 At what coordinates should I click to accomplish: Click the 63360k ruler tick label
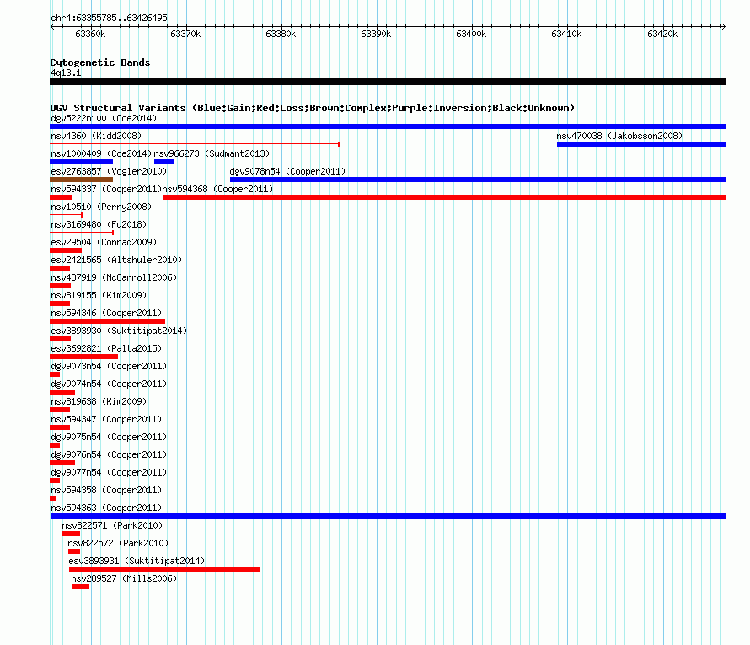90,34
